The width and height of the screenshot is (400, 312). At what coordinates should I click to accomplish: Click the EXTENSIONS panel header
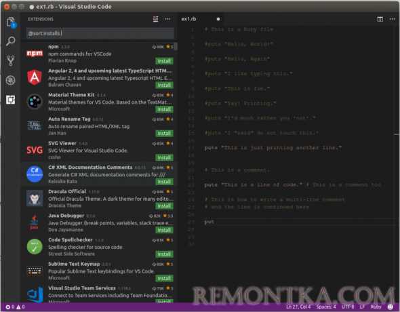tap(41, 19)
